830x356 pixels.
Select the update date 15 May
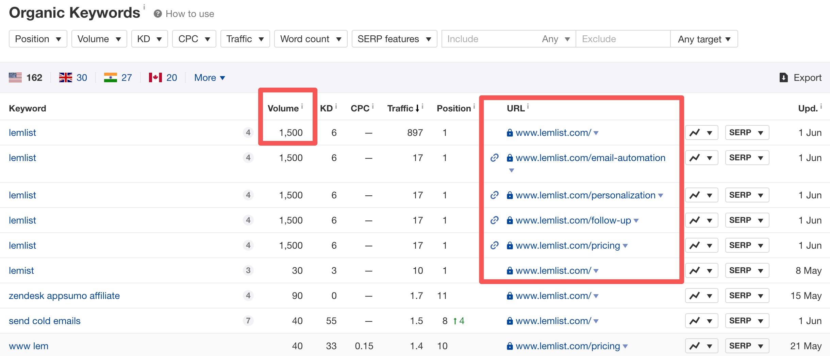click(806, 296)
